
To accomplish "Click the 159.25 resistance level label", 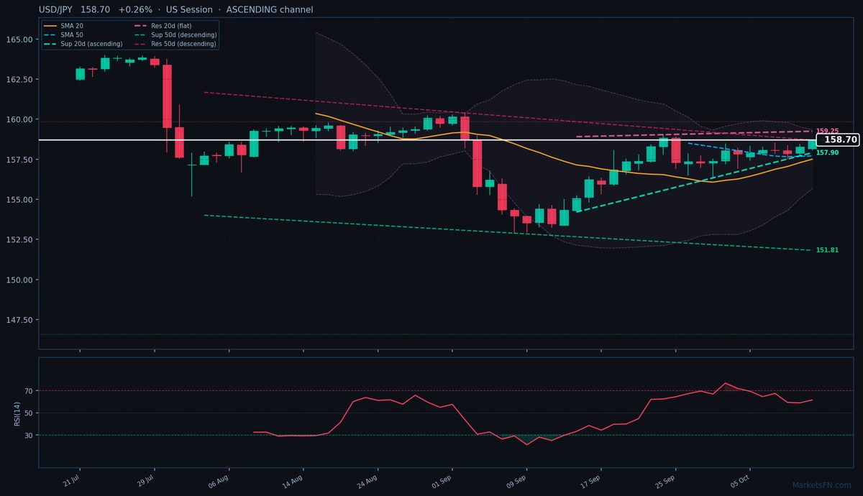I will 827,132.
